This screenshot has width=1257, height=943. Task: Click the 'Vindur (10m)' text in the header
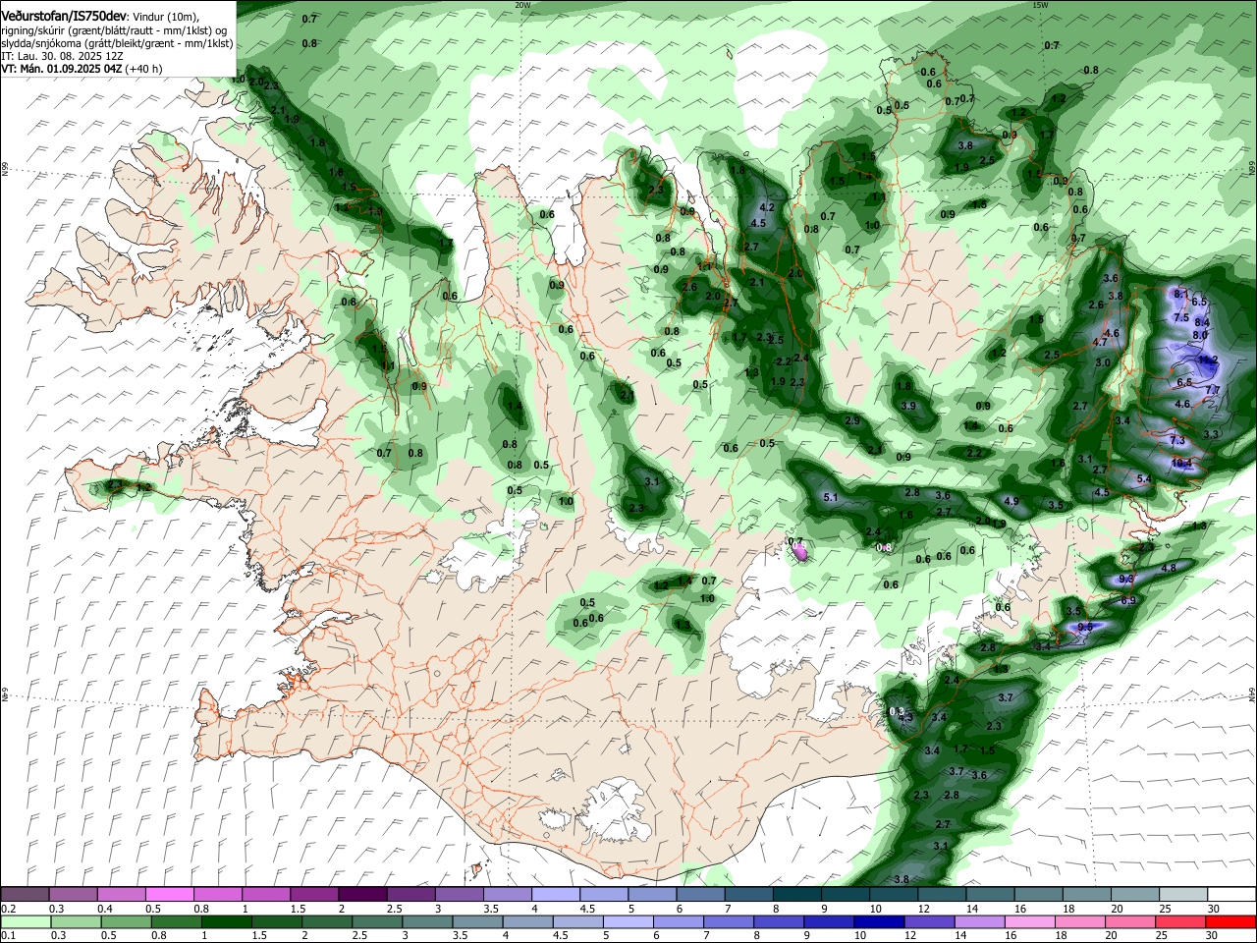pyautogui.click(x=165, y=17)
